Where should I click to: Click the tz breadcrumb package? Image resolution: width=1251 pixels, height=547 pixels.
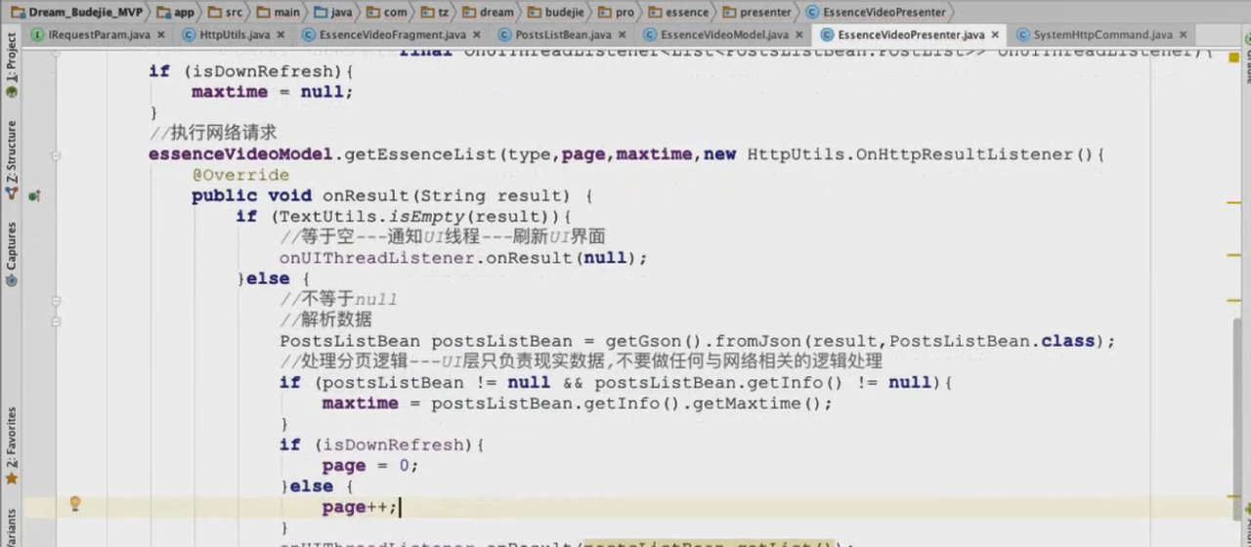(435, 13)
